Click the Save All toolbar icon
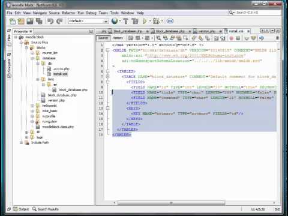Viewport: 288px width, 216px height. click(39, 21)
